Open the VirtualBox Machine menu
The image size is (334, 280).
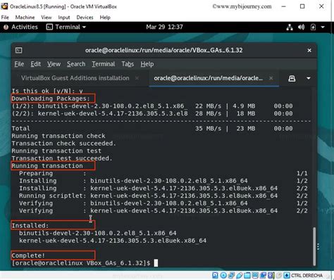click(25, 18)
